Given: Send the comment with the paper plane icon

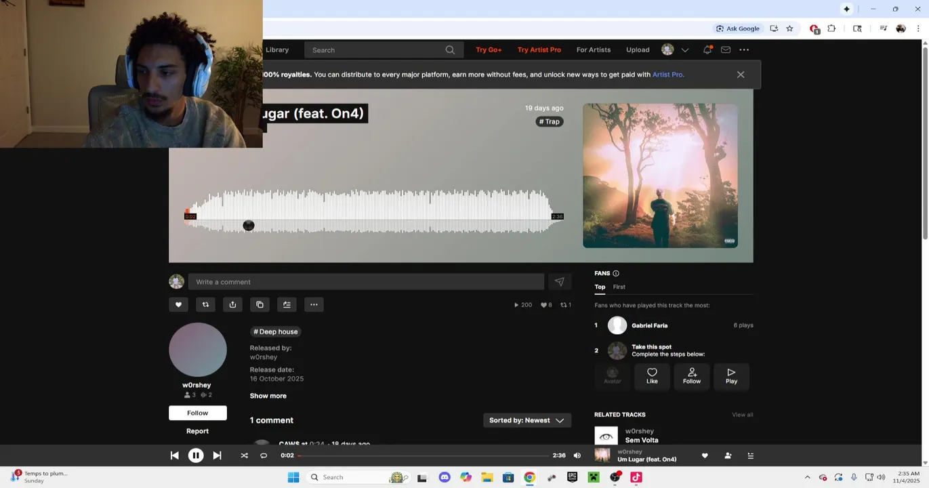Looking at the screenshot, I should click(x=559, y=282).
